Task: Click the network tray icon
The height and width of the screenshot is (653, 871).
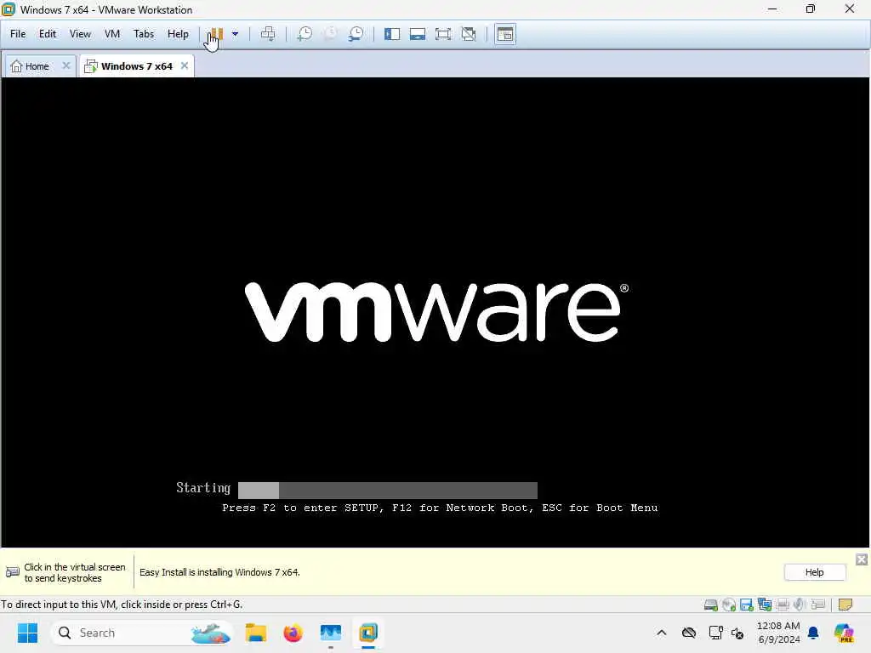Action: coord(715,633)
